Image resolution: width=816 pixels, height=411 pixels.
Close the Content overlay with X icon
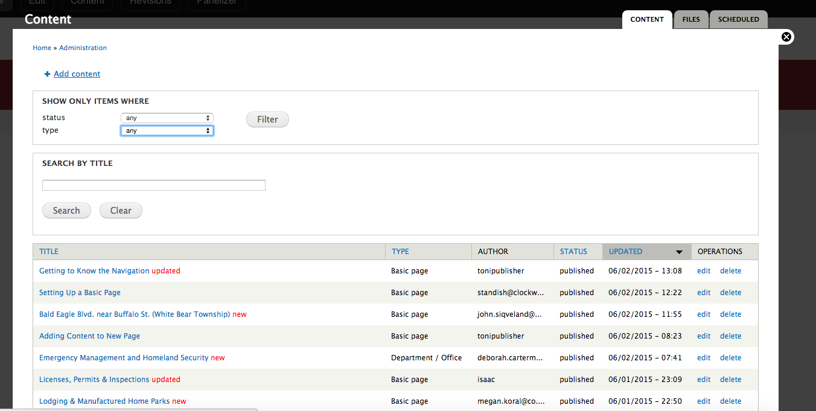tap(786, 37)
